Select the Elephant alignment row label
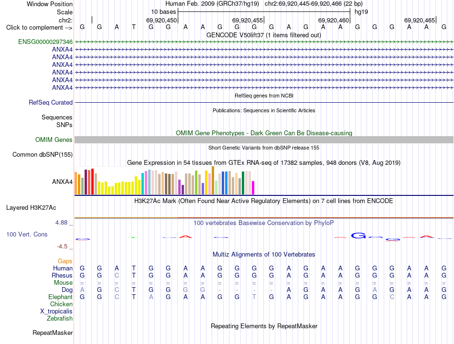The image size is (454, 344). click(x=61, y=297)
